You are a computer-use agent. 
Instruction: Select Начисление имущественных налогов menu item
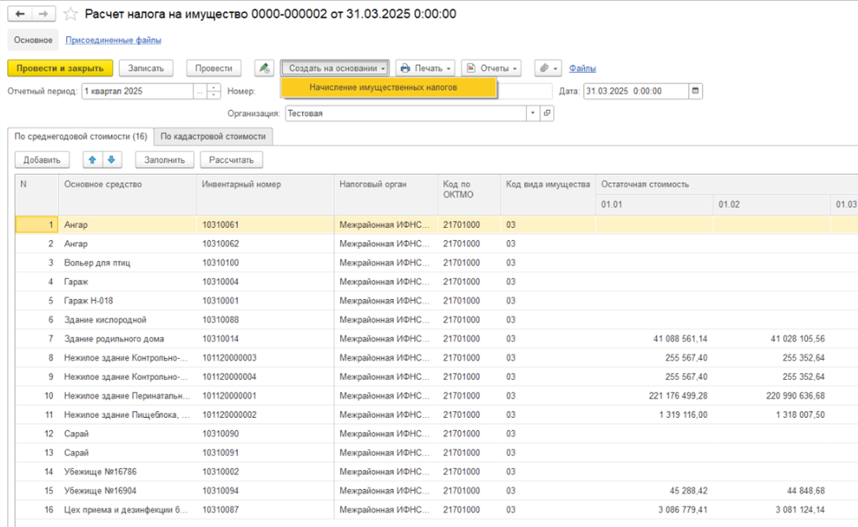click(x=388, y=87)
